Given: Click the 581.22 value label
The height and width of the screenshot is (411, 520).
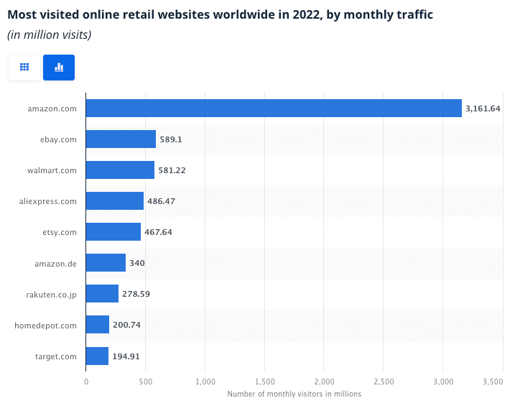Looking at the screenshot, I should click(172, 170).
